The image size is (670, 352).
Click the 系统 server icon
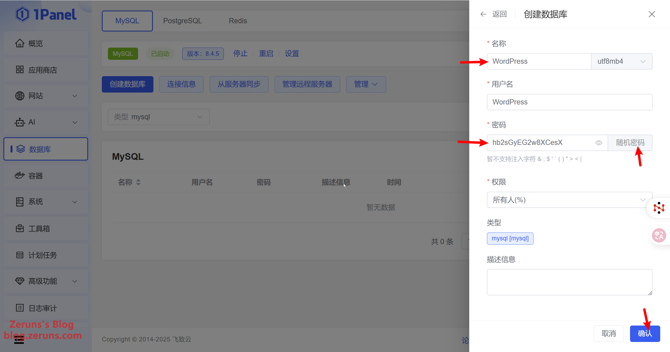click(20, 202)
